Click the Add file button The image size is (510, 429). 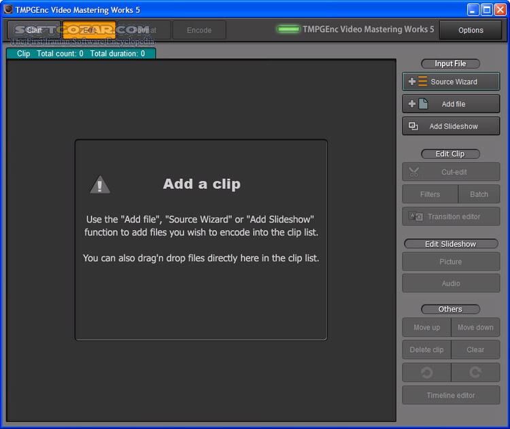pyautogui.click(x=451, y=104)
